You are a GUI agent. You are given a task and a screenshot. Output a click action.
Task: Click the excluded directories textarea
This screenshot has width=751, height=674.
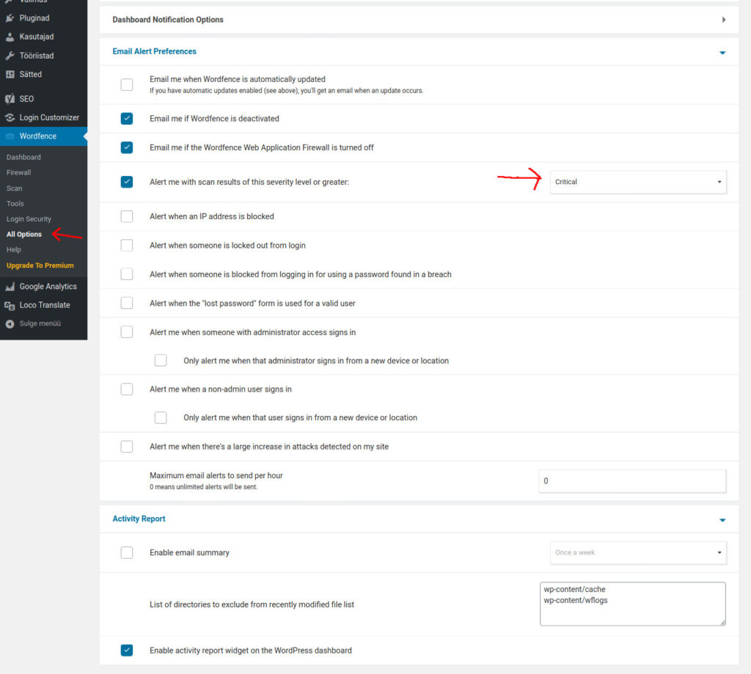(632, 604)
